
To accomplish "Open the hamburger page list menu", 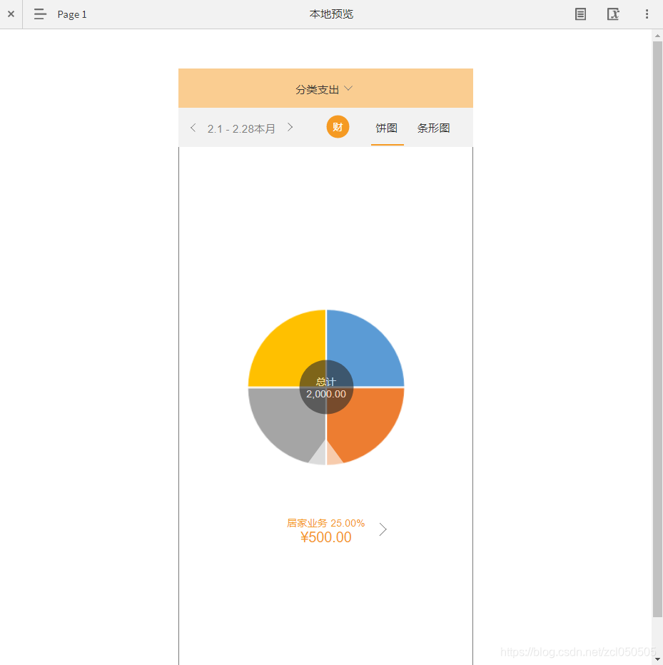I will click(40, 14).
